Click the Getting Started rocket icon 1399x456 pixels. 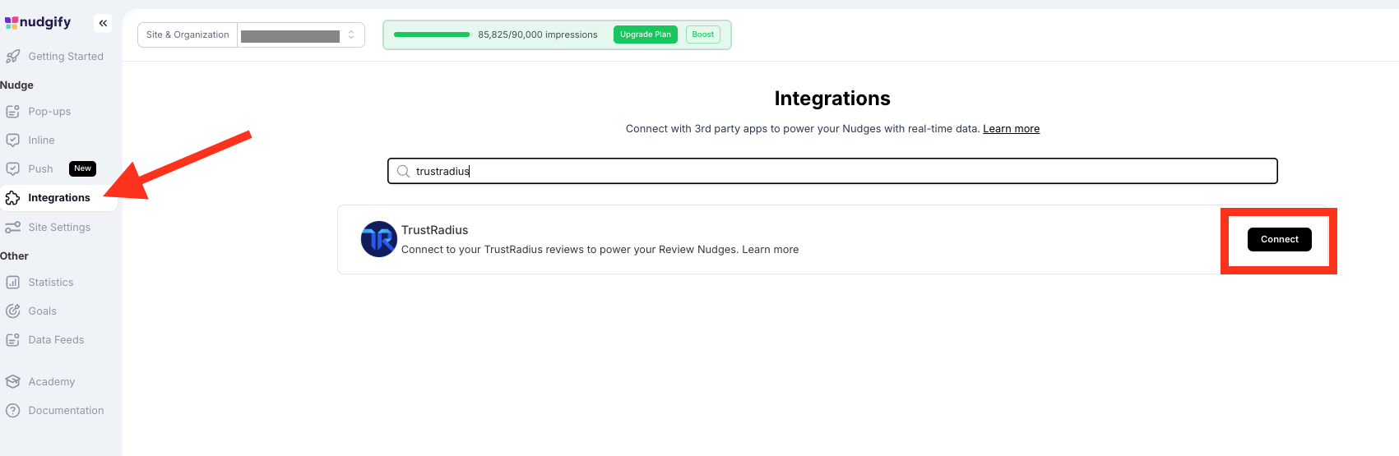click(12, 57)
